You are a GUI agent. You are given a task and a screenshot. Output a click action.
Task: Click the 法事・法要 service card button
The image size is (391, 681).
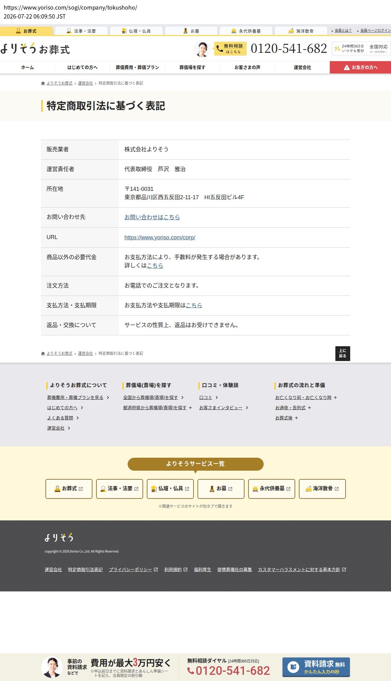120,489
